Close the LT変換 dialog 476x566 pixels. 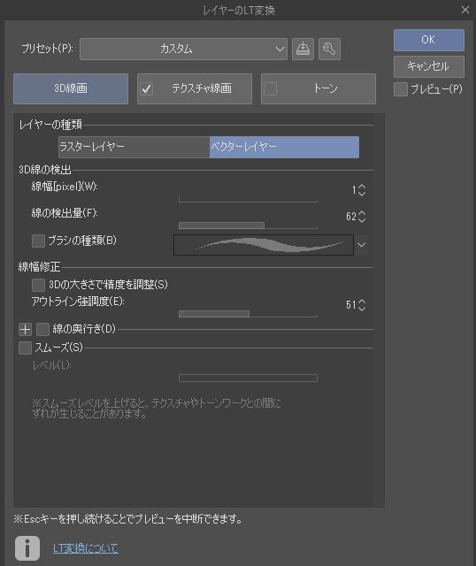pos(465,10)
